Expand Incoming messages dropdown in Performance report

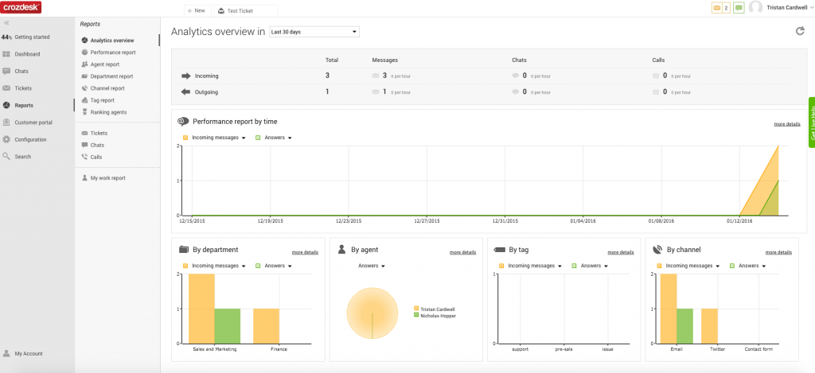coord(244,138)
